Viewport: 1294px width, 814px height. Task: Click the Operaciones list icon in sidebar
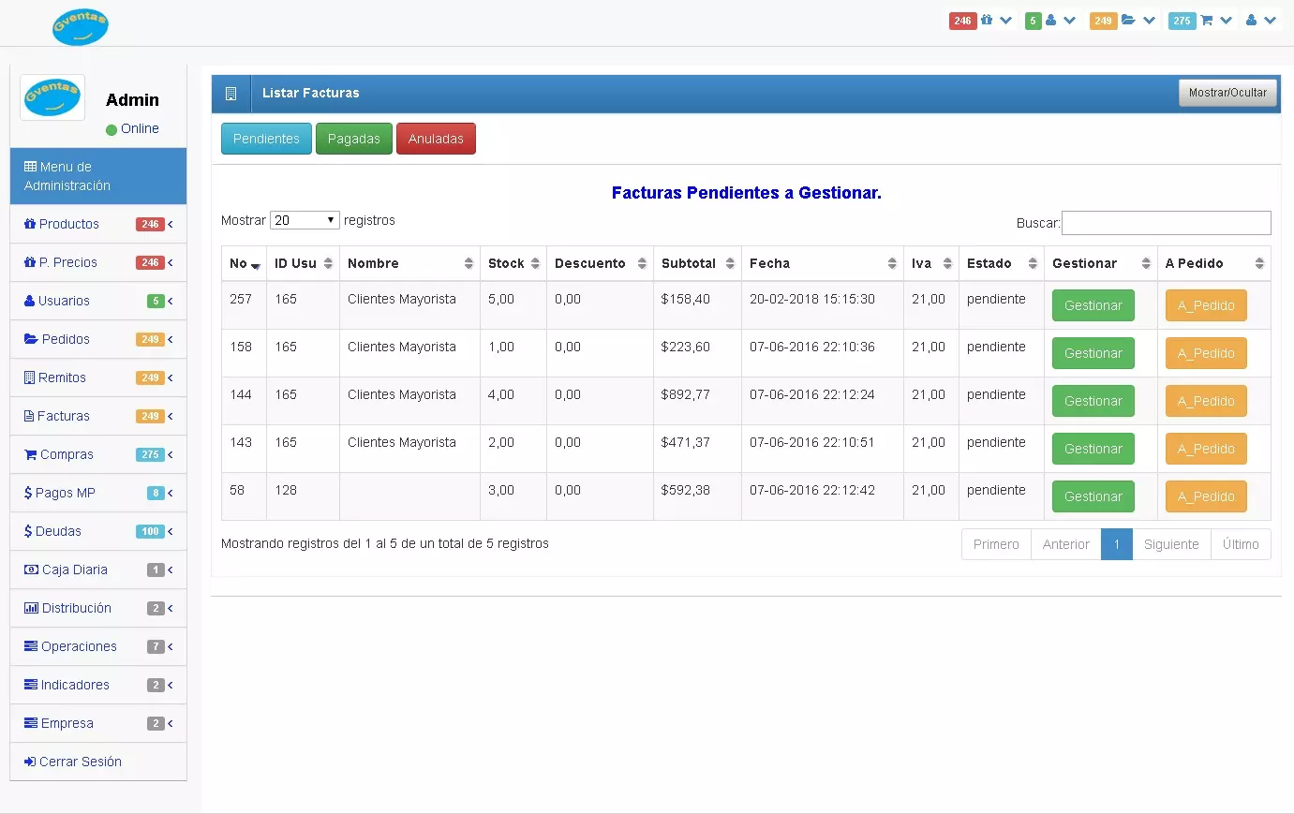[x=31, y=646]
